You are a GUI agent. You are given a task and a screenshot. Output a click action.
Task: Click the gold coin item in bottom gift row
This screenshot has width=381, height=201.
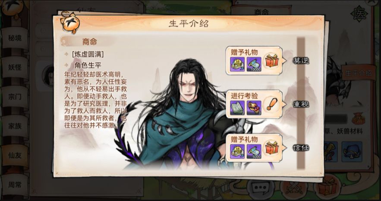pos(237,152)
